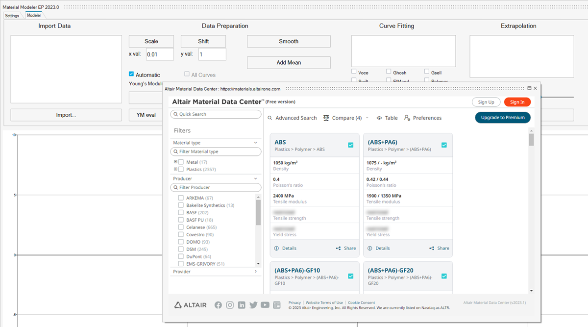Click into the Quick Search field
The height and width of the screenshot is (327, 588).
[216, 114]
